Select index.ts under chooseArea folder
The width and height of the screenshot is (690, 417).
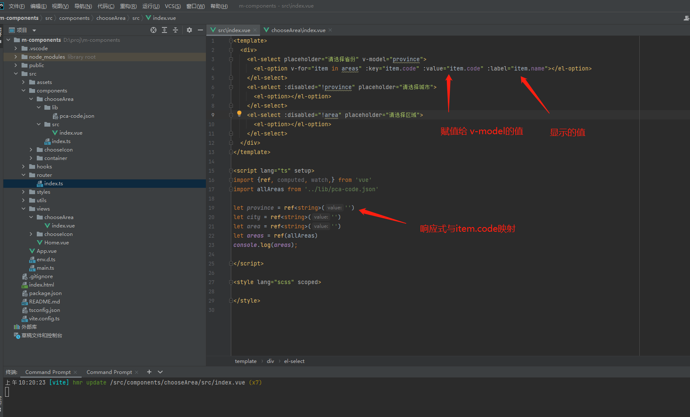pos(57,141)
